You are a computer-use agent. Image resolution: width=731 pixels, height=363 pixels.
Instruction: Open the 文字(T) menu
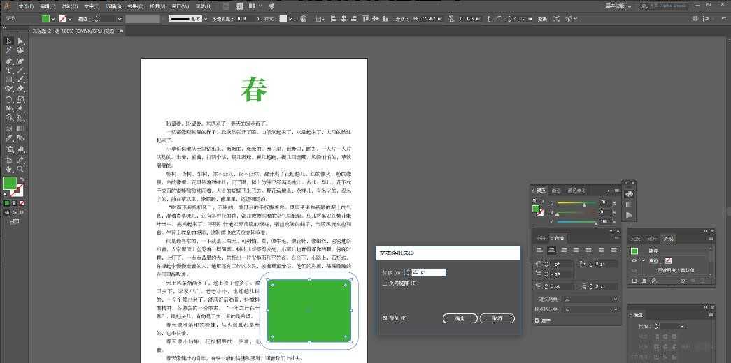[92, 6]
